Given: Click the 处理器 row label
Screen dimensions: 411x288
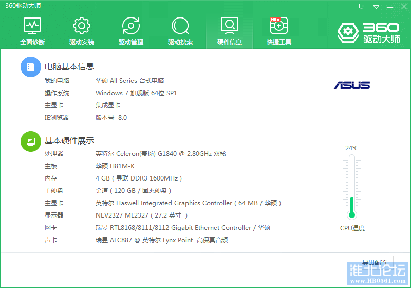Looking at the screenshot, I should pyautogui.click(x=54, y=153).
